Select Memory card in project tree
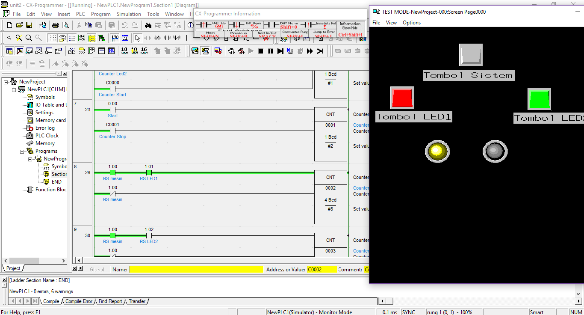Viewport: 584px width, 315px height. [x=50, y=120]
